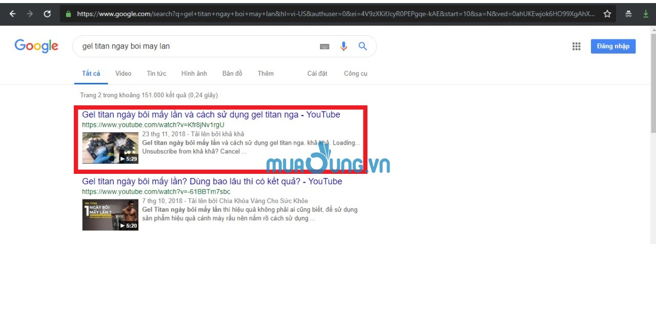Go back to the previous page
656x315 pixels.
click(x=12, y=14)
